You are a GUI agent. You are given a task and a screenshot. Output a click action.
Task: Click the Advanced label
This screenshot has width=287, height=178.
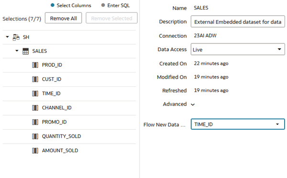[175, 104]
